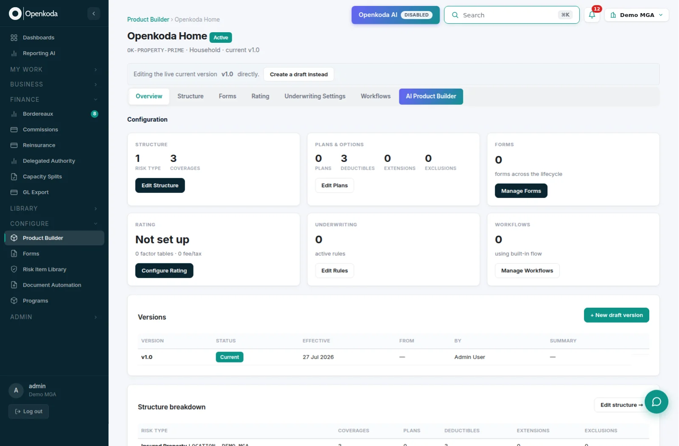Viewport: 679px width, 446px height.
Task: Click the Delegated Authority chart icon
Action: 14,161
